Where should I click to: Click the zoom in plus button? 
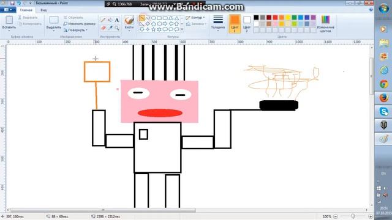pos(371,216)
